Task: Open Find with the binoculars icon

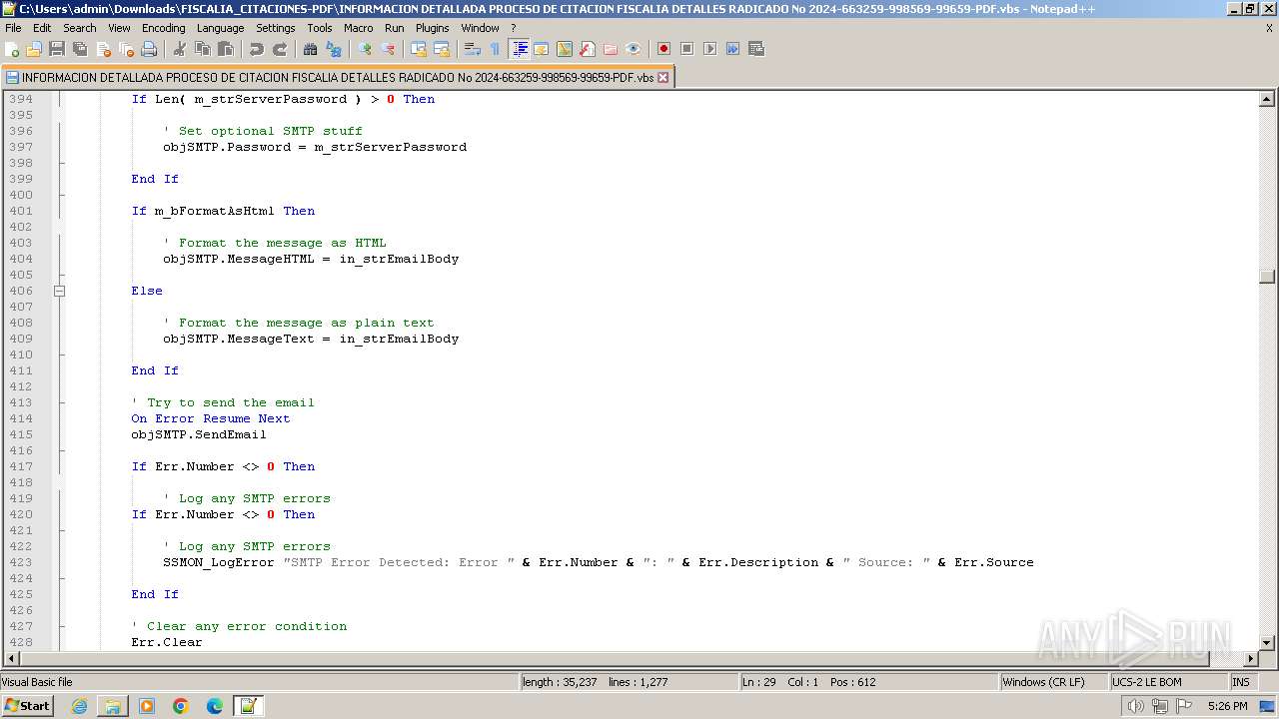Action: click(311, 49)
